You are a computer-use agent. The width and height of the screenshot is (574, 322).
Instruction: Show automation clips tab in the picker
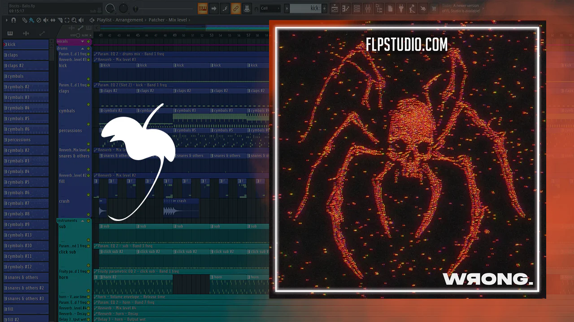pos(42,34)
